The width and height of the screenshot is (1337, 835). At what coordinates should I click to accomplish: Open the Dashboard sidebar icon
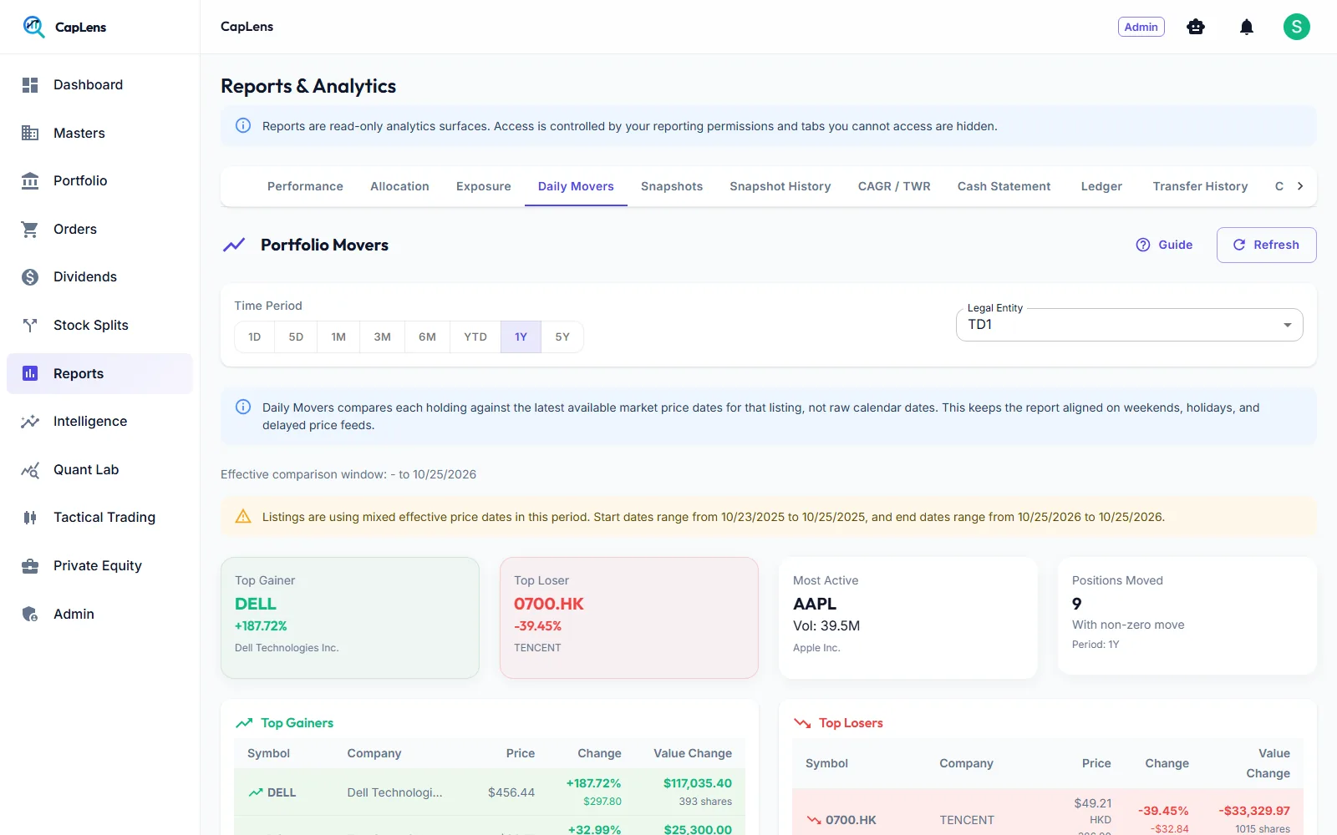coord(30,85)
